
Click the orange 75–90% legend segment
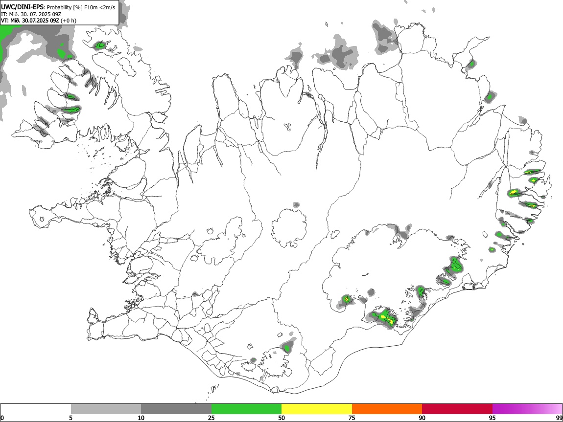(387, 409)
